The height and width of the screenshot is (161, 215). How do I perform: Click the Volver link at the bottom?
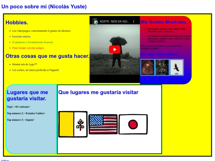click(x=5, y=160)
